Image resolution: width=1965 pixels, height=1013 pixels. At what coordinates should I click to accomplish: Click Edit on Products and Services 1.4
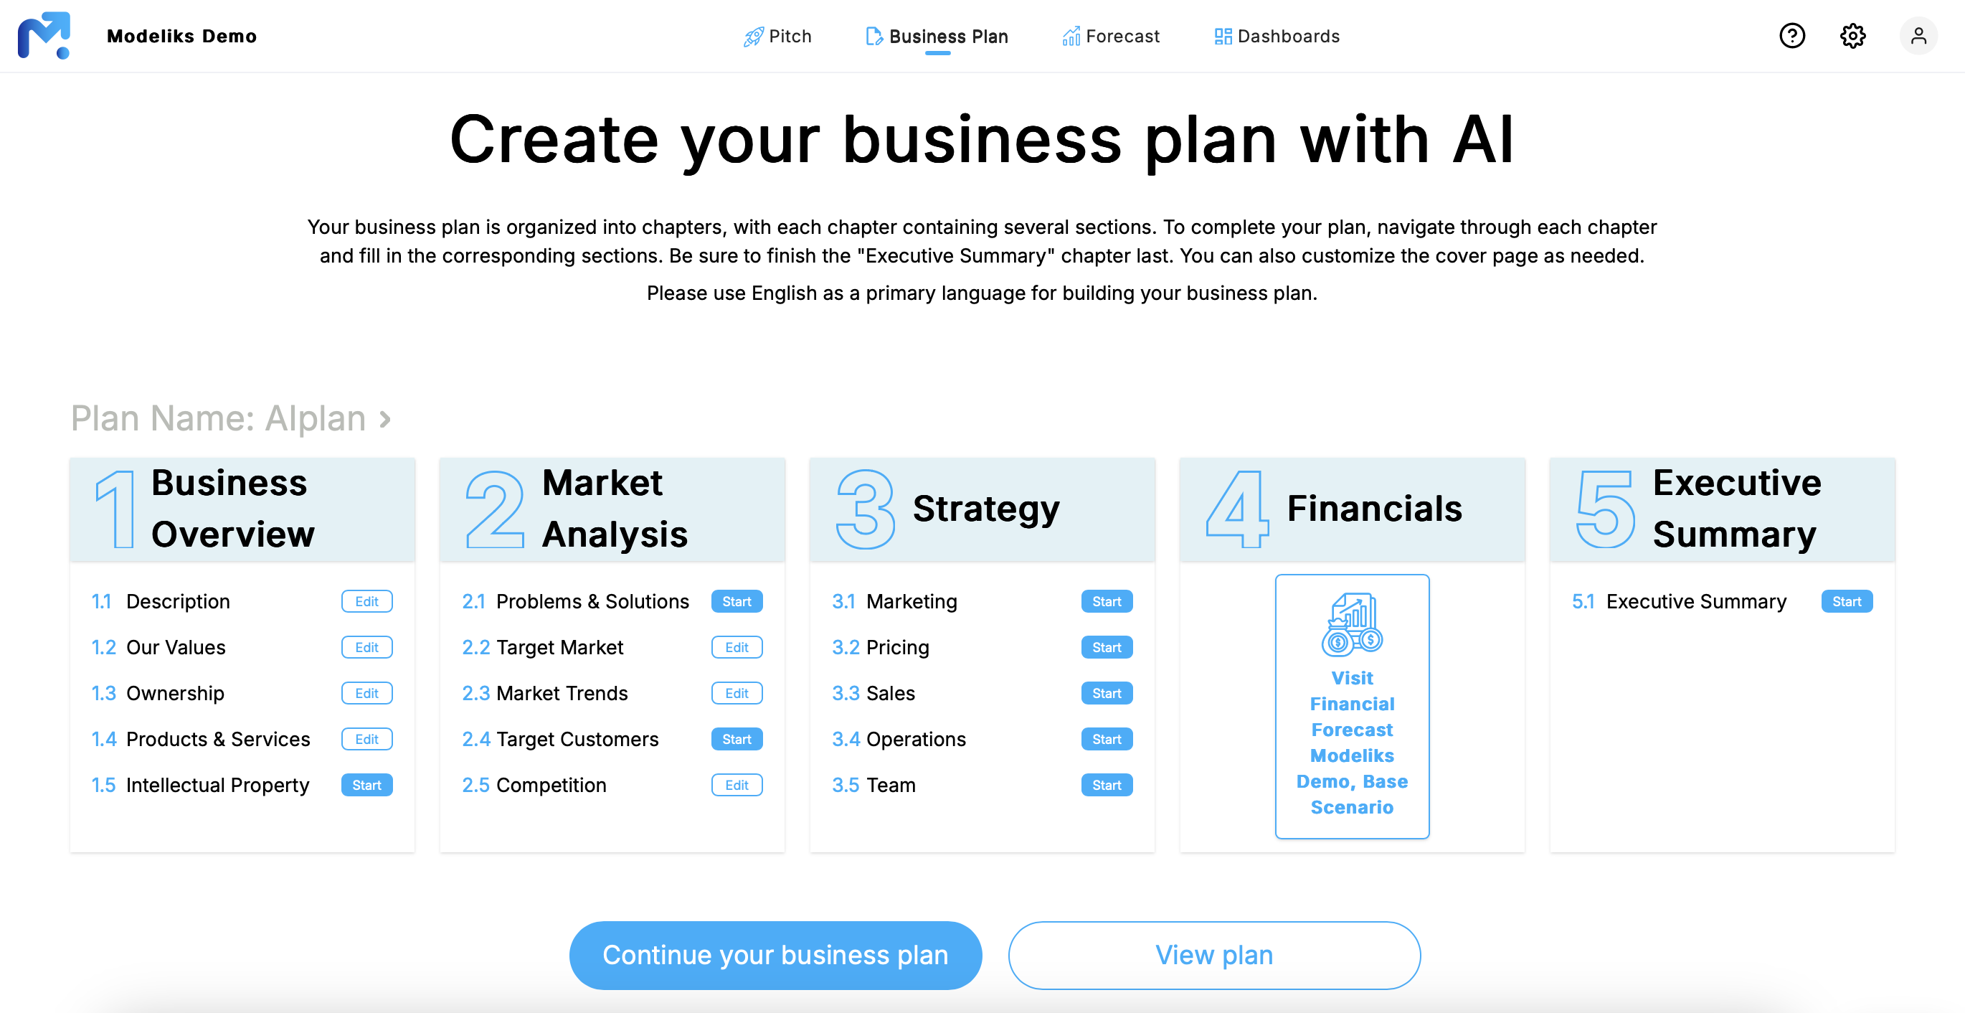366,739
